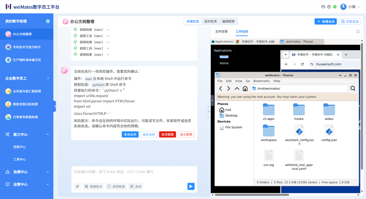Start a 新建会话

pyautogui.click(x=326, y=21)
